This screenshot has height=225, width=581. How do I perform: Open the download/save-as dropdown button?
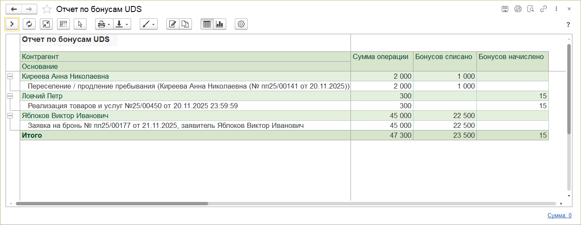tap(122, 24)
